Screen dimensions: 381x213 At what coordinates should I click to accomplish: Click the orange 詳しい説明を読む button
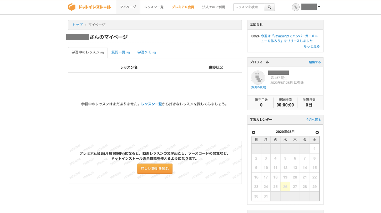pyautogui.click(x=155, y=168)
